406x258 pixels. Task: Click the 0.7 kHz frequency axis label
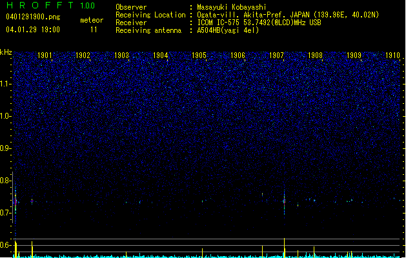tap(5, 213)
